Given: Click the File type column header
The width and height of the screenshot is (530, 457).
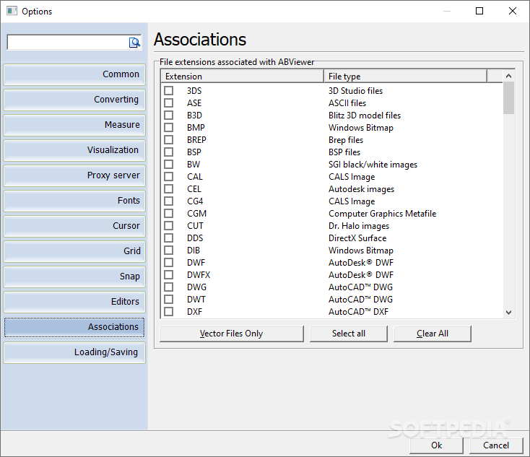Looking at the screenshot, I should click(x=405, y=77).
